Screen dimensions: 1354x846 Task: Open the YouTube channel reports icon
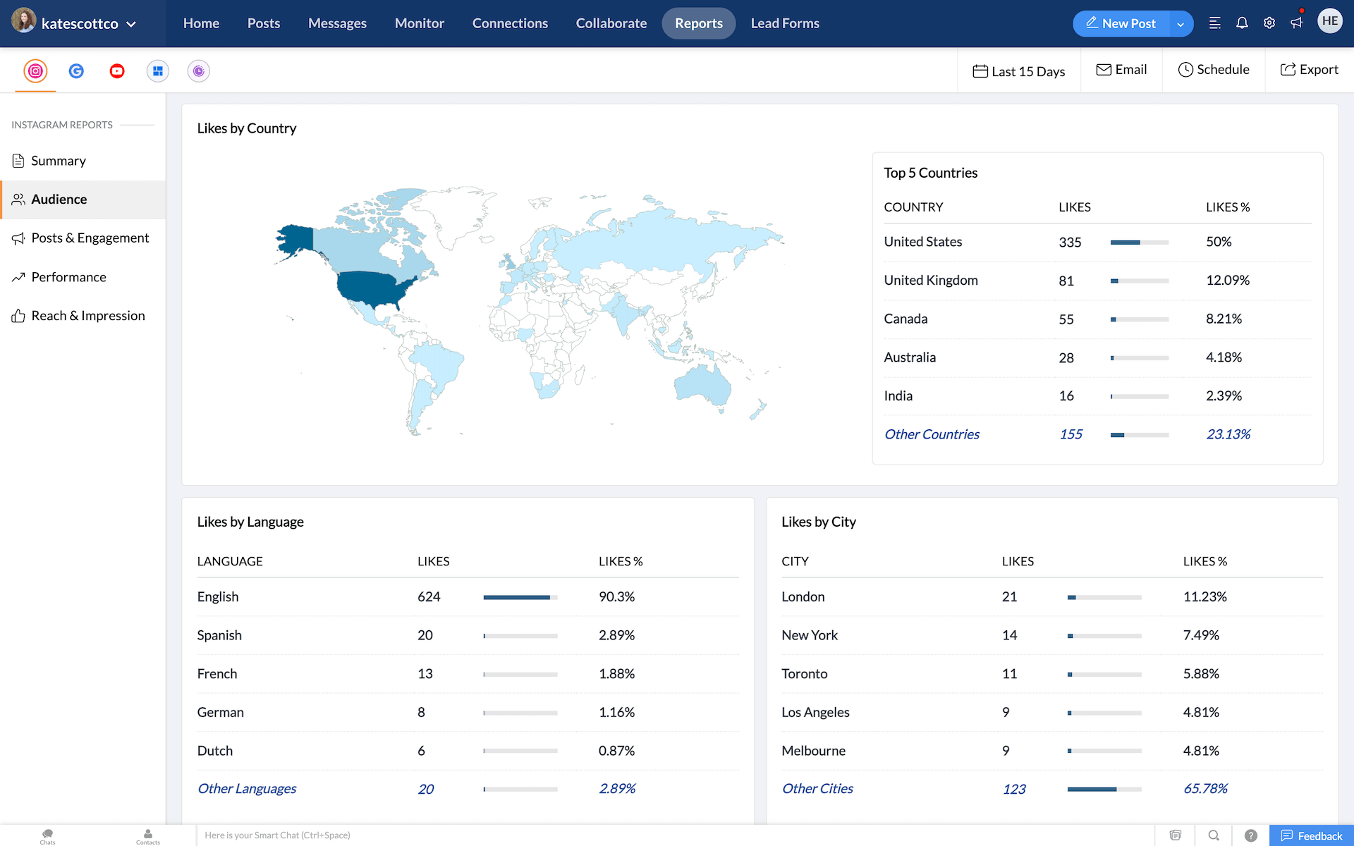pos(117,70)
